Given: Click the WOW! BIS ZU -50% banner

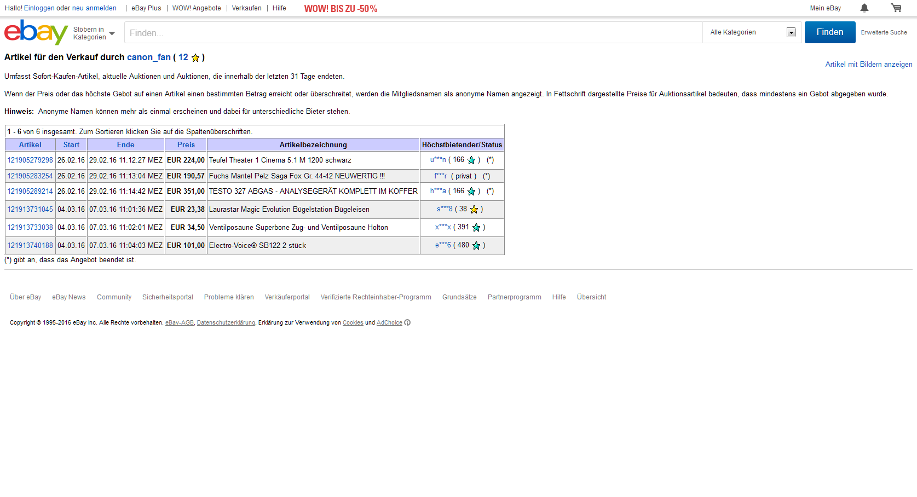Looking at the screenshot, I should pos(341,9).
